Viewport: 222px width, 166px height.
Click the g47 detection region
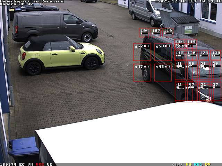coord(142,73)
